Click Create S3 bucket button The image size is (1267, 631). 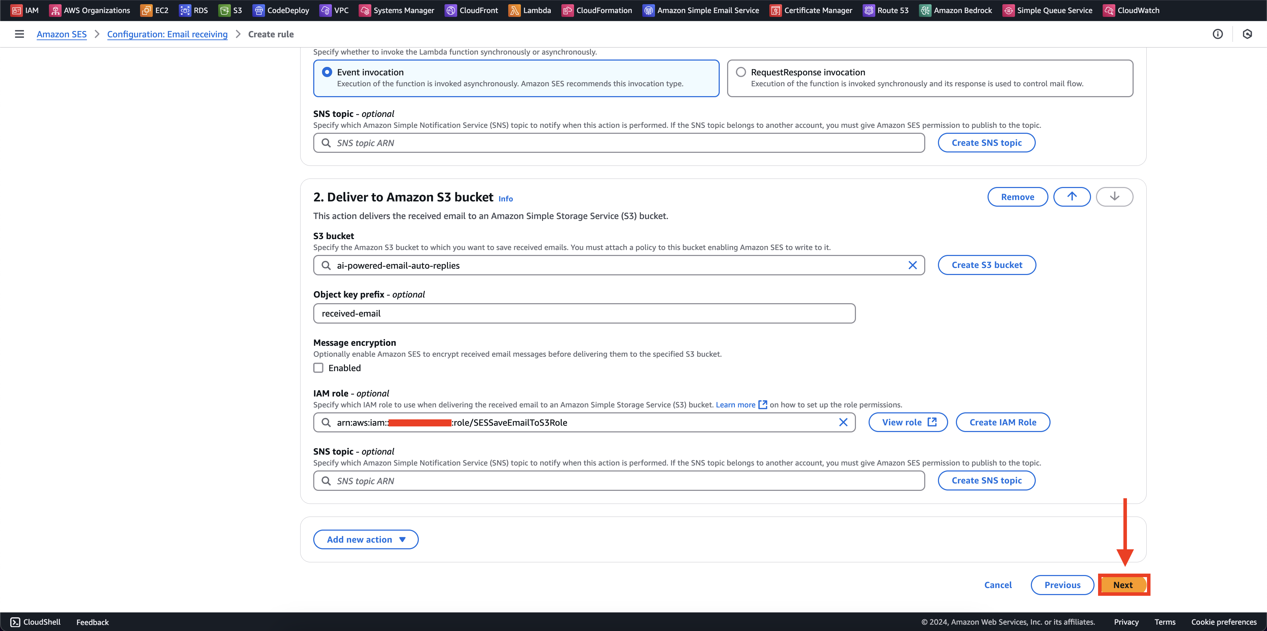click(987, 265)
